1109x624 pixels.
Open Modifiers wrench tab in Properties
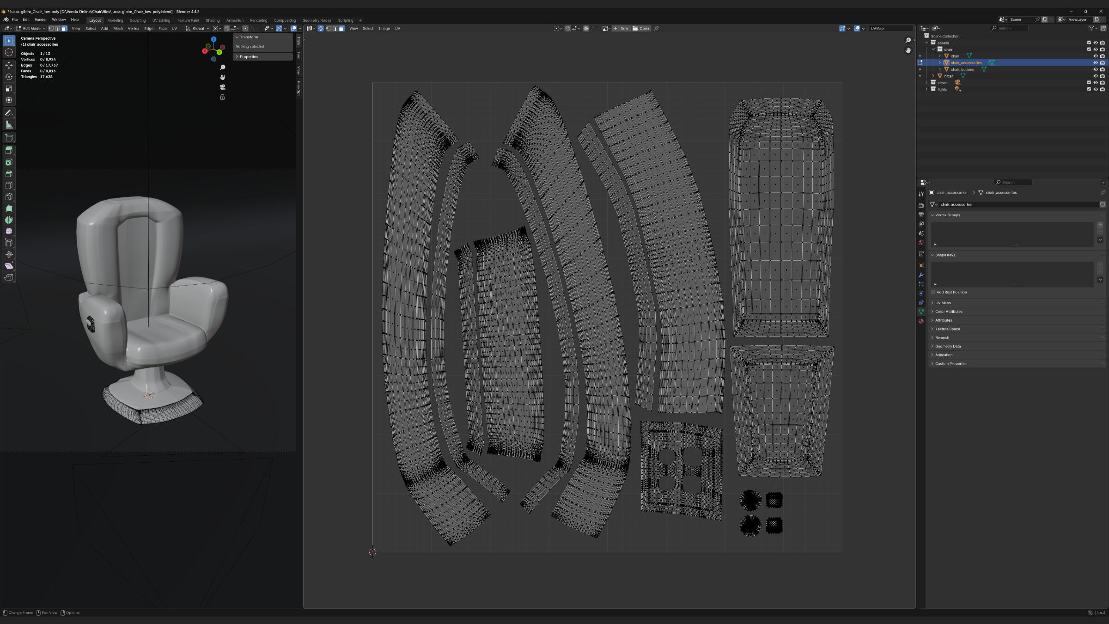tap(921, 275)
